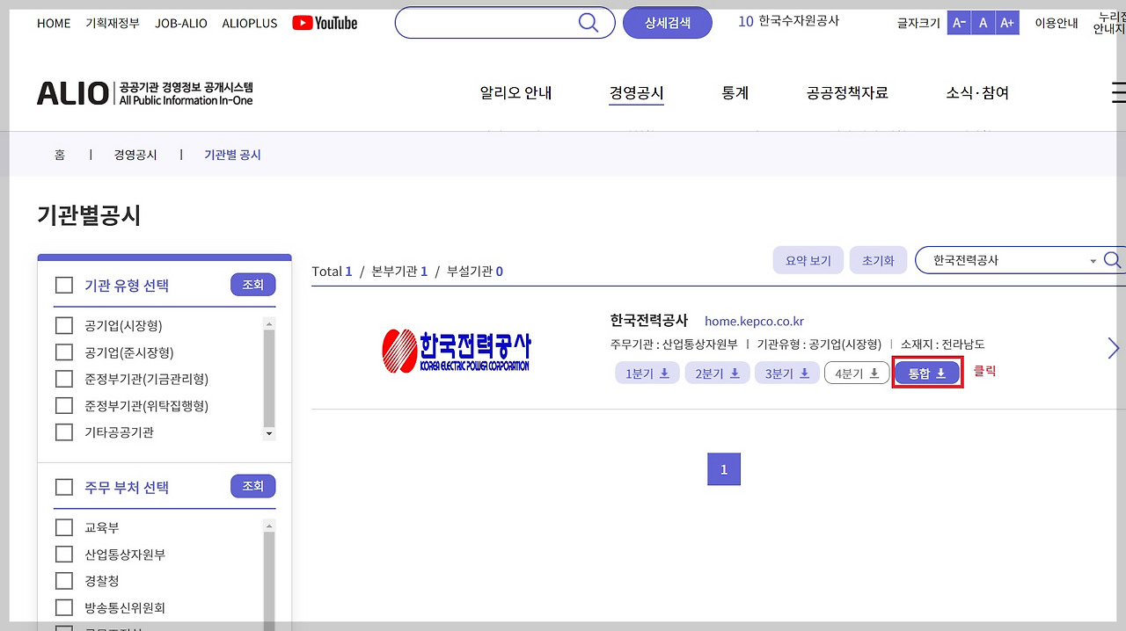Click the 상세검색 search button
This screenshot has height=631, width=1126.
pyautogui.click(x=667, y=23)
